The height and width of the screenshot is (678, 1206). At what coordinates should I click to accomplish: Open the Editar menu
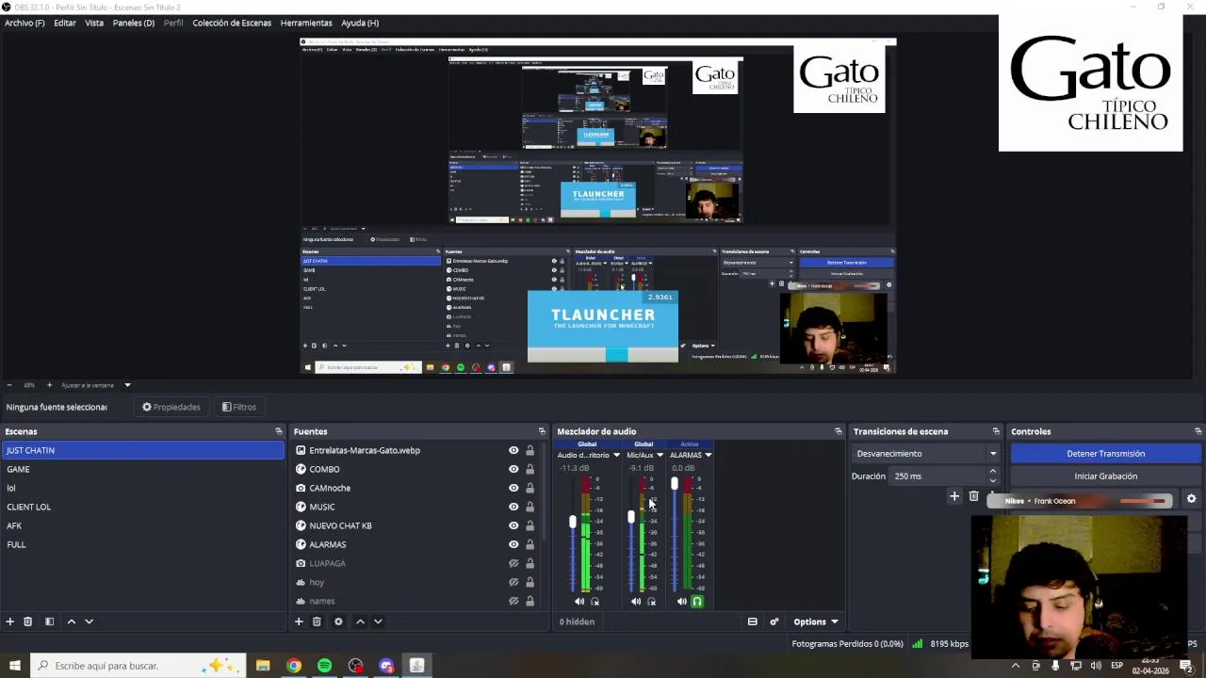point(65,23)
